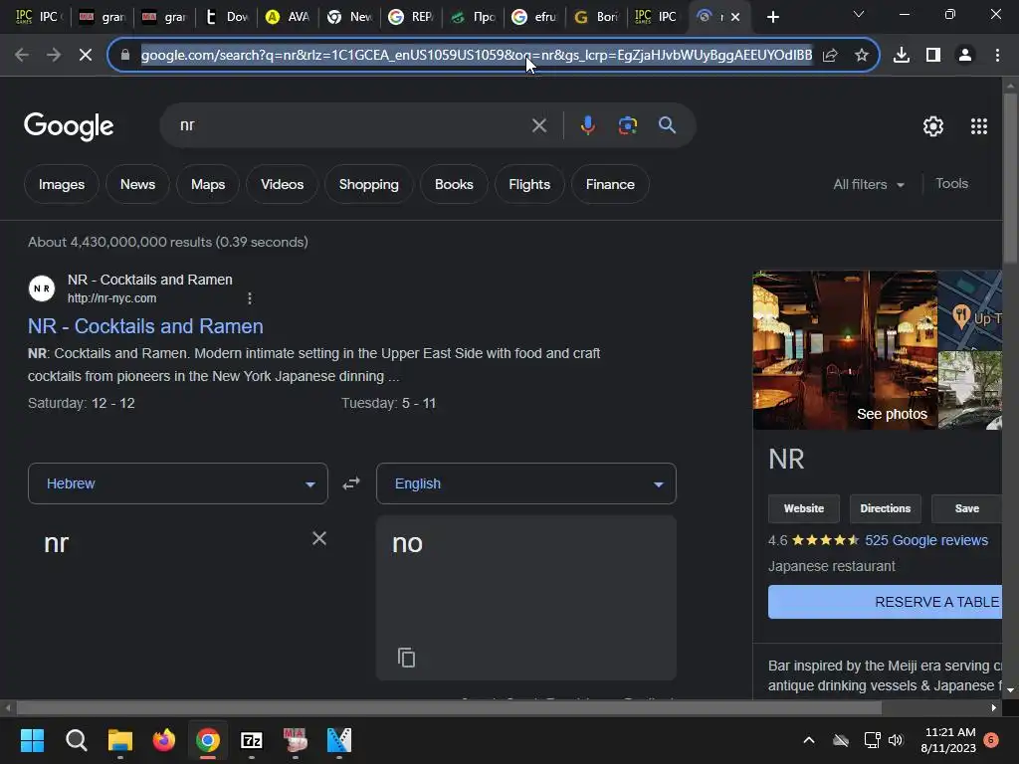Open File Explorer from taskbar
The width and height of the screenshot is (1019, 764).
[120, 740]
